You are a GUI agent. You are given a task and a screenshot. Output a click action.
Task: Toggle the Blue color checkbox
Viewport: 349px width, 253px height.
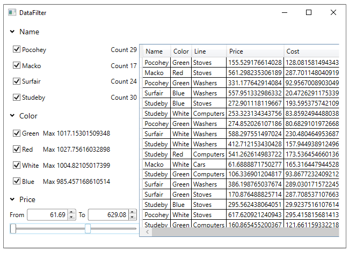point(17,182)
